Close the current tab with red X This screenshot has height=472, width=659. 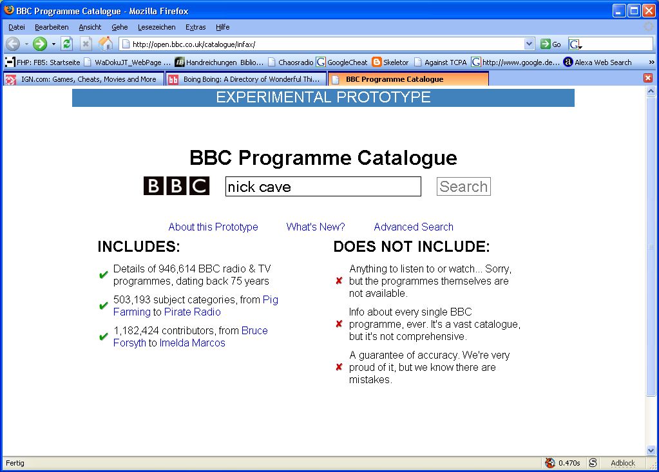tap(647, 78)
